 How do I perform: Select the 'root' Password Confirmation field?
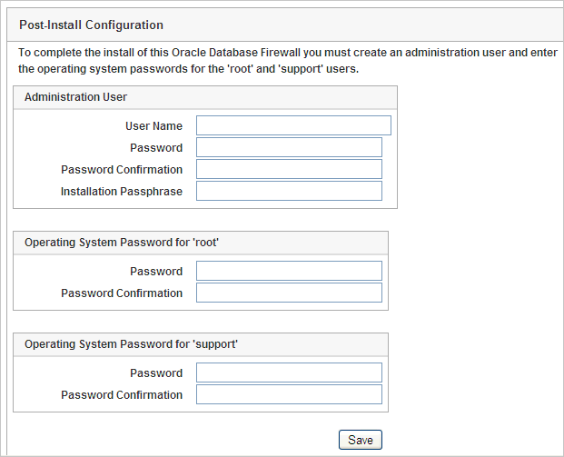pyautogui.click(x=289, y=293)
